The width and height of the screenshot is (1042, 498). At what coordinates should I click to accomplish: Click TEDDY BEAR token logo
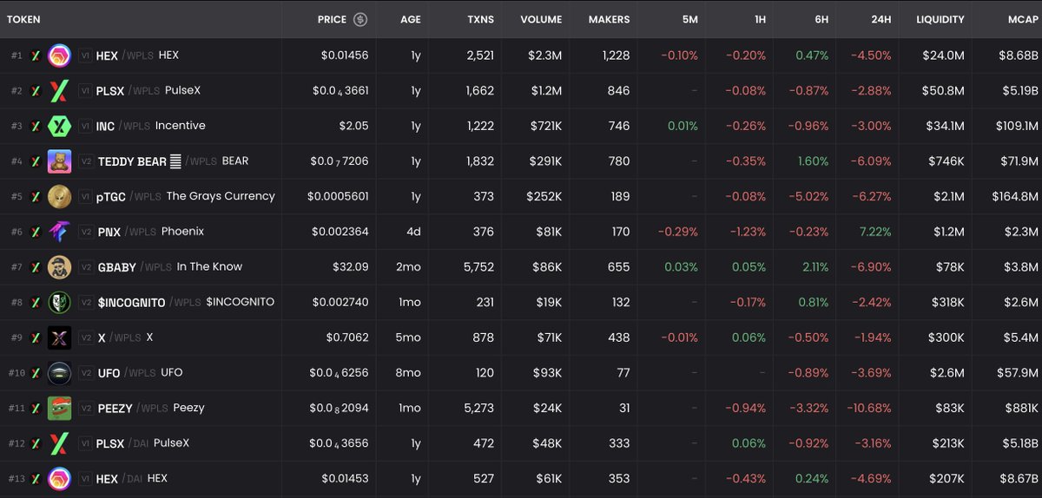[x=59, y=161]
